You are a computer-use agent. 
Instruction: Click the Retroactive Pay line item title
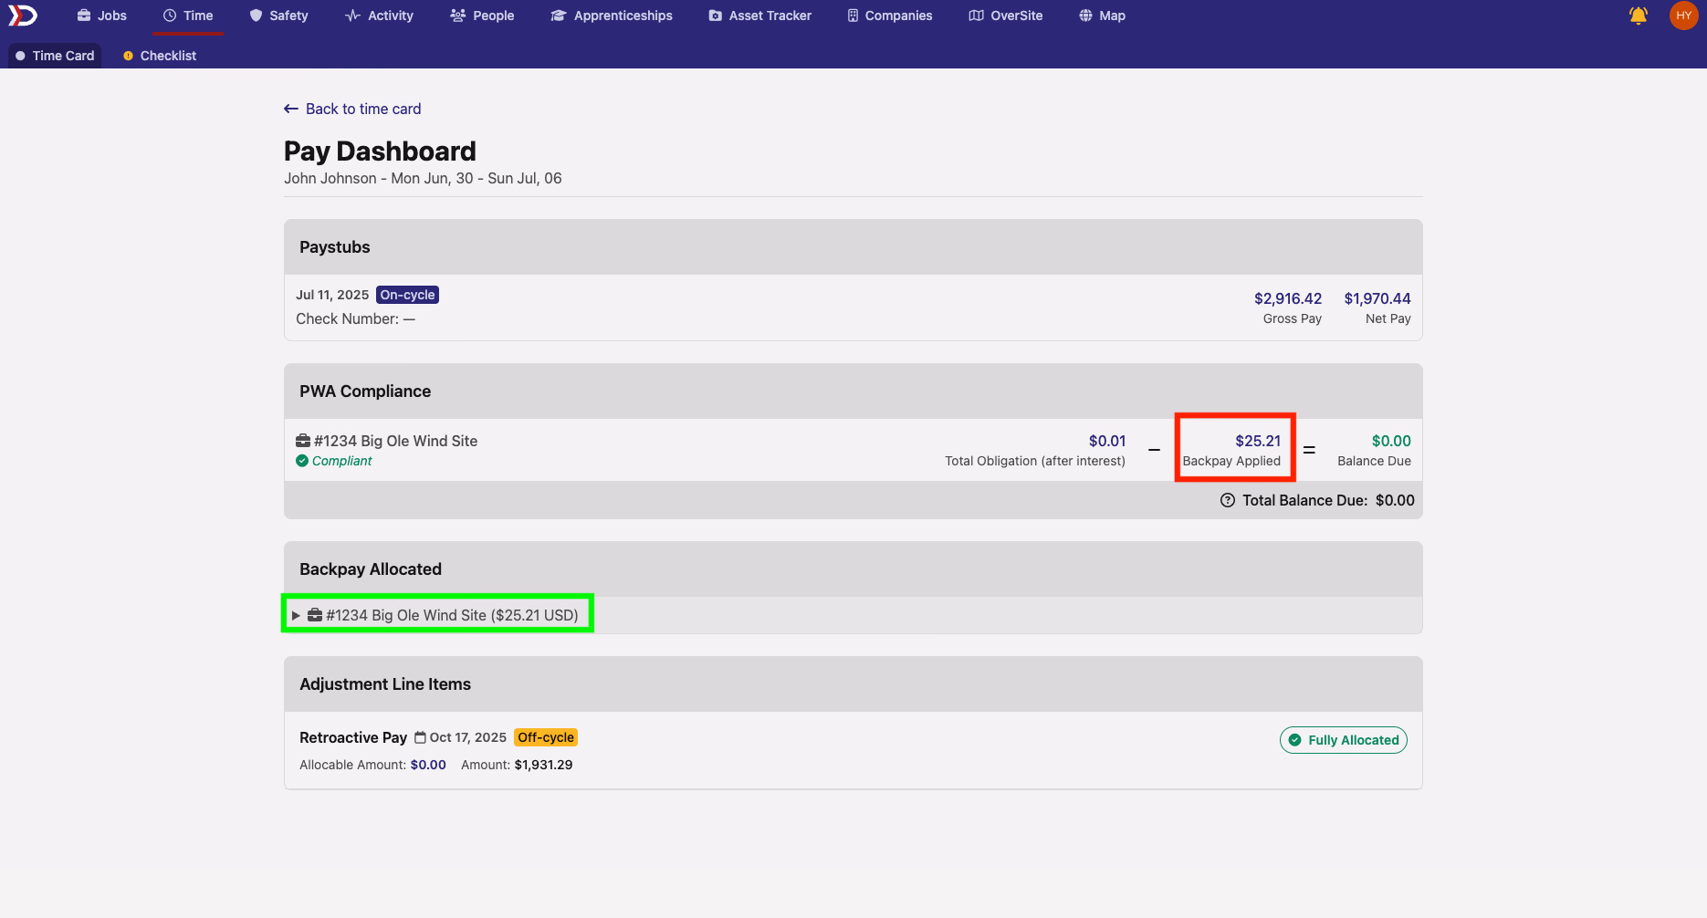click(x=353, y=737)
